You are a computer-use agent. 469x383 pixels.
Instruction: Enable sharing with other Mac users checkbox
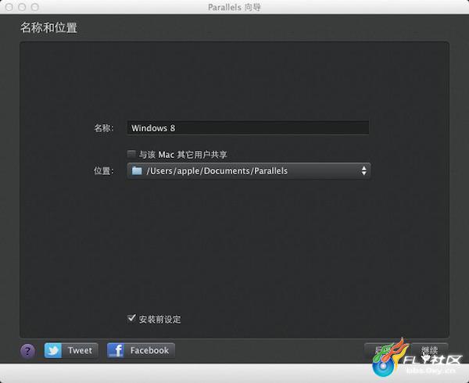click(131, 154)
